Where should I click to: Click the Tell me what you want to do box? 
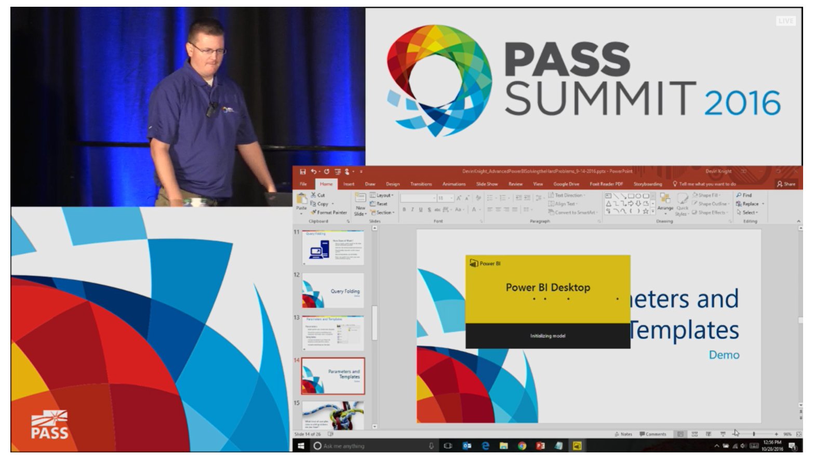click(704, 184)
